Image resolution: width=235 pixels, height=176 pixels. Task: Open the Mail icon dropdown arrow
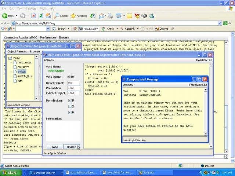(105, 16)
